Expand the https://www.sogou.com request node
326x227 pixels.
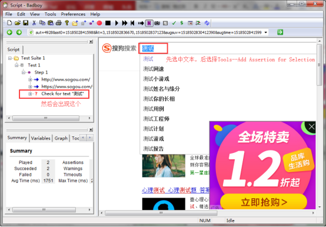(x=30, y=86)
